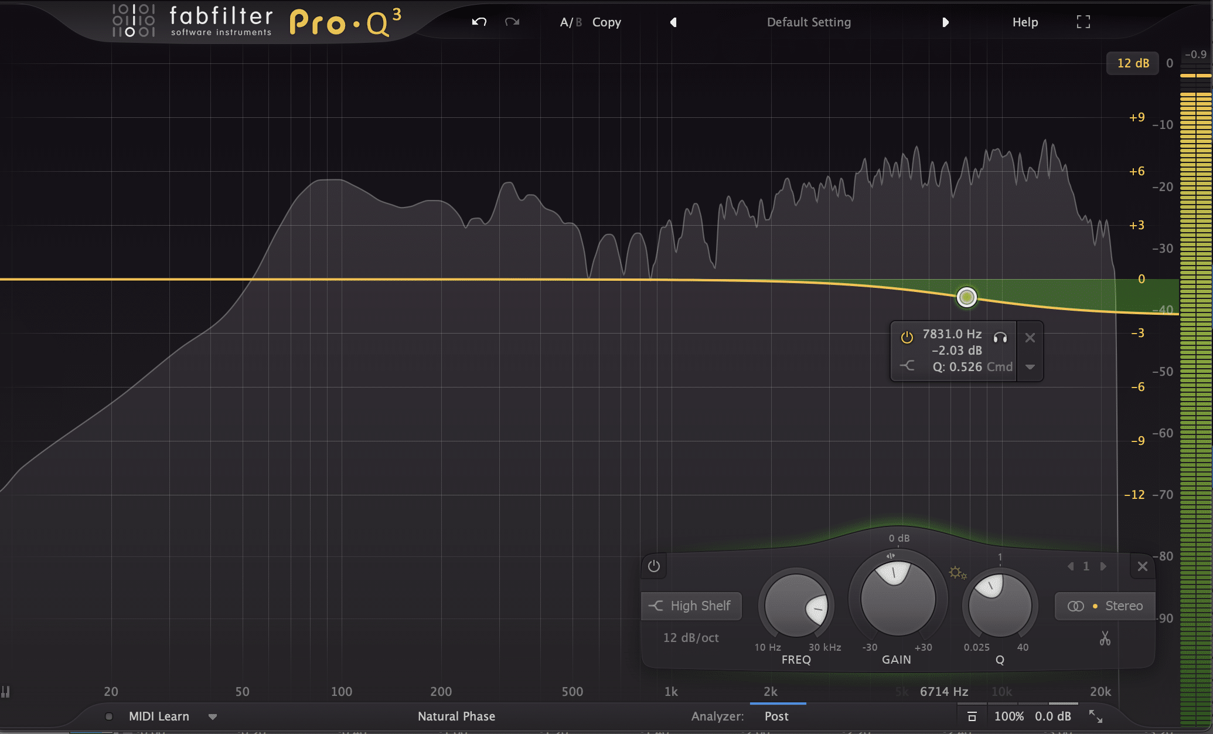Screen dimensions: 1213x734
Task: Click high shelf shape icon in tooltip
Action: click(x=907, y=366)
